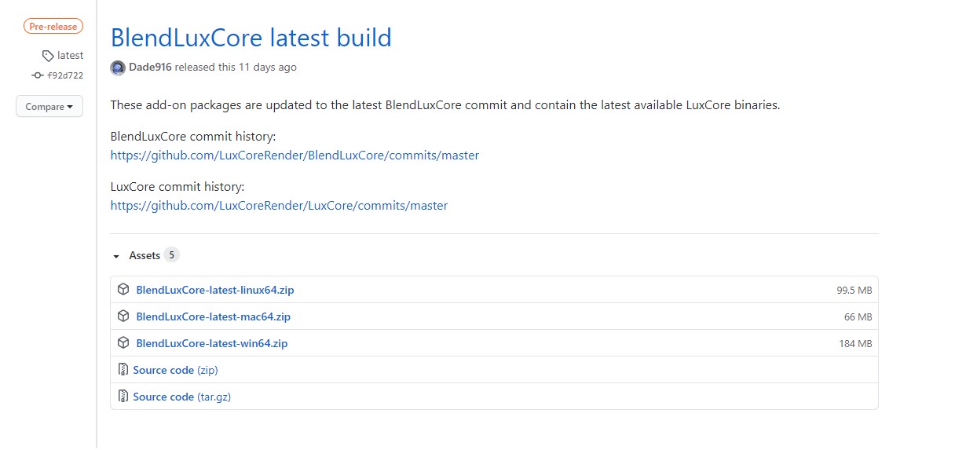This screenshot has height=450, width=955.
Task: Download BlendLuxCore-latest-mac64.zip
Action: coord(213,316)
